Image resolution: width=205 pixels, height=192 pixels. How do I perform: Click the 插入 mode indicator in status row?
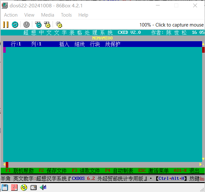coord(64,44)
